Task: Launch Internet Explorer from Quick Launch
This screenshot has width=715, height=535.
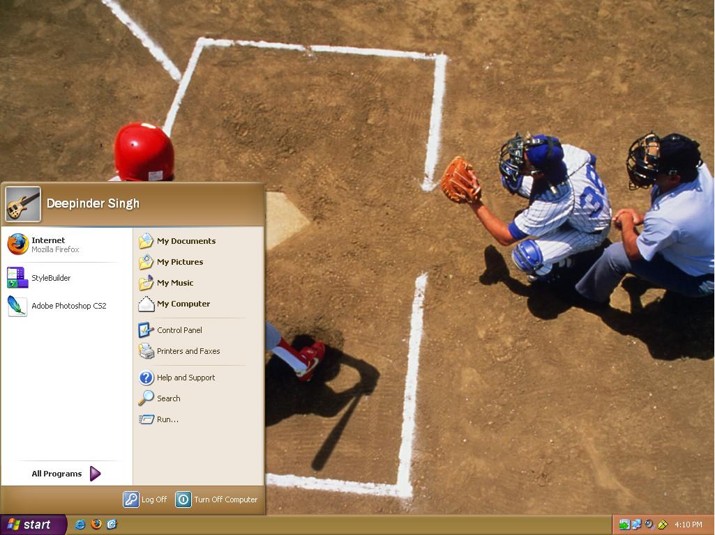Action: (x=80, y=525)
